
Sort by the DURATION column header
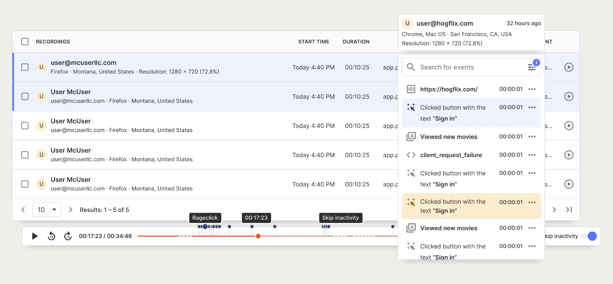tap(356, 42)
